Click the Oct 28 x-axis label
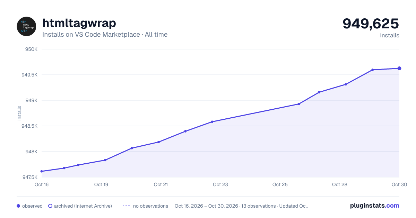This screenshot has height=218, width=416. [340, 184]
